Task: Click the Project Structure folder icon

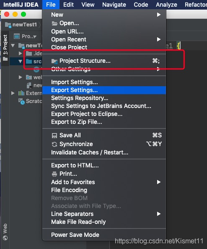Action: coord(54,61)
